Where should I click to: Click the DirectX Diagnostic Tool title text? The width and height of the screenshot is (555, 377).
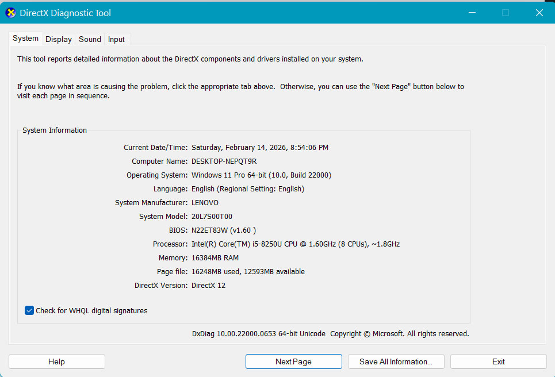[65, 13]
